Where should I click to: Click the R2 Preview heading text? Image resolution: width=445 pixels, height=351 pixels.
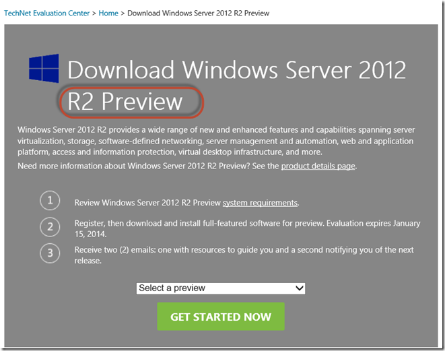coord(125,101)
